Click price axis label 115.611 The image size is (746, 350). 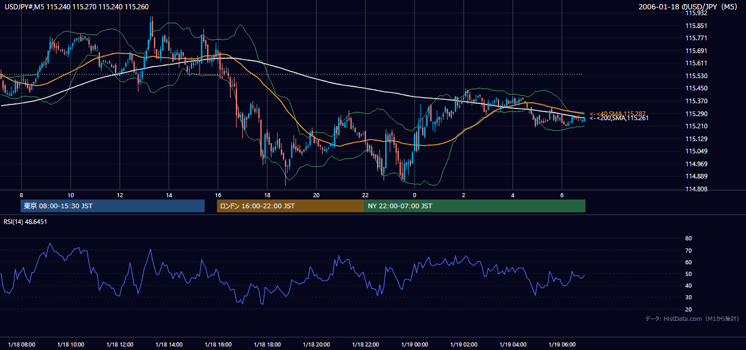coord(696,63)
